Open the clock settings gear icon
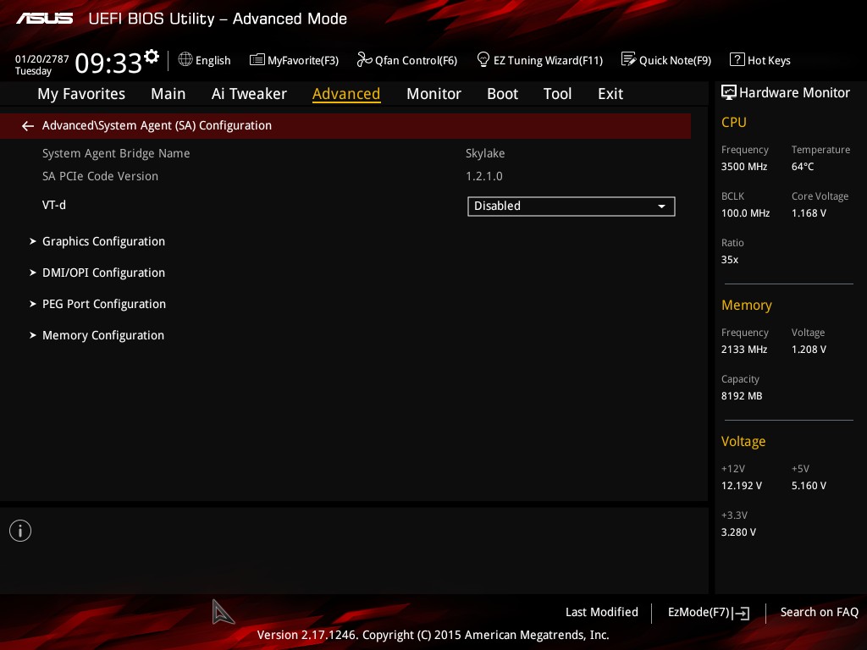The width and height of the screenshot is (867, 650). coord(152,56)
